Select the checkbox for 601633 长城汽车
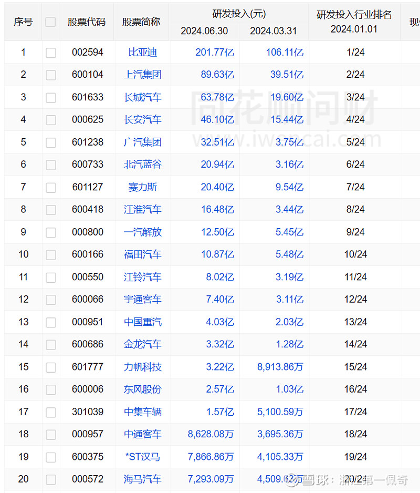 coord(51,97)
